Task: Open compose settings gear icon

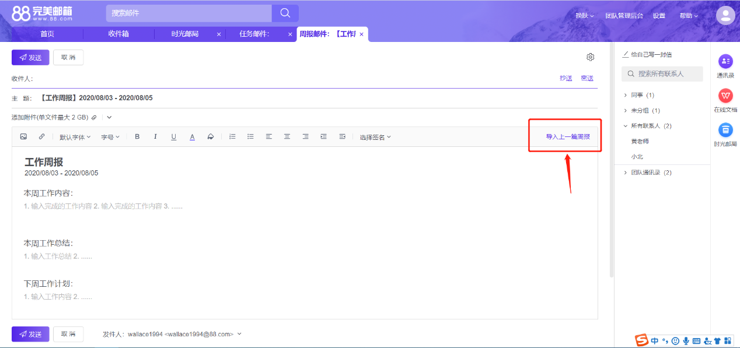Action: [590, 57]
